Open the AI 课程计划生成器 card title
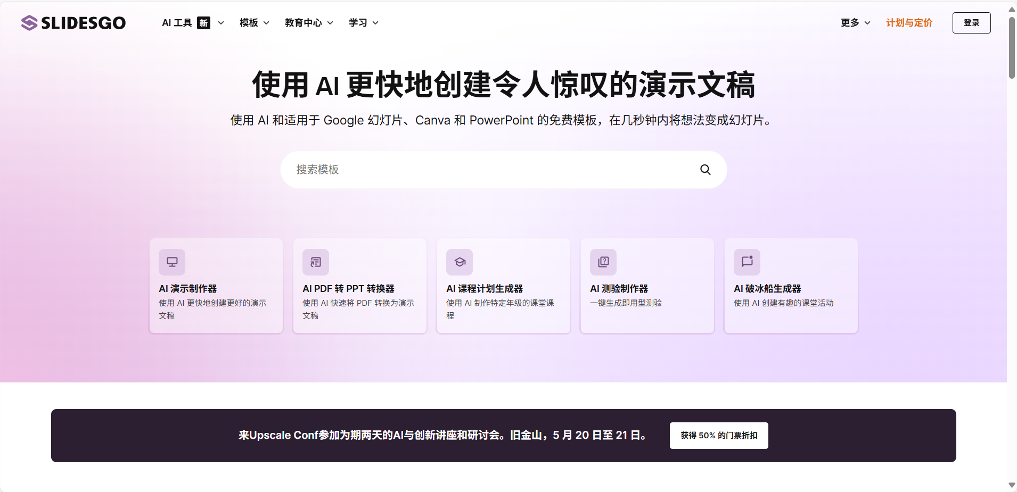This screenshot has height=492, width=1017. (485, 289)
